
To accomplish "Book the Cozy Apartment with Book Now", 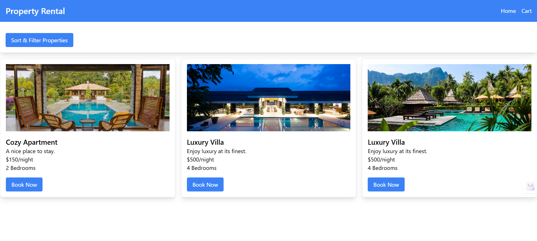I will (24, 184).
